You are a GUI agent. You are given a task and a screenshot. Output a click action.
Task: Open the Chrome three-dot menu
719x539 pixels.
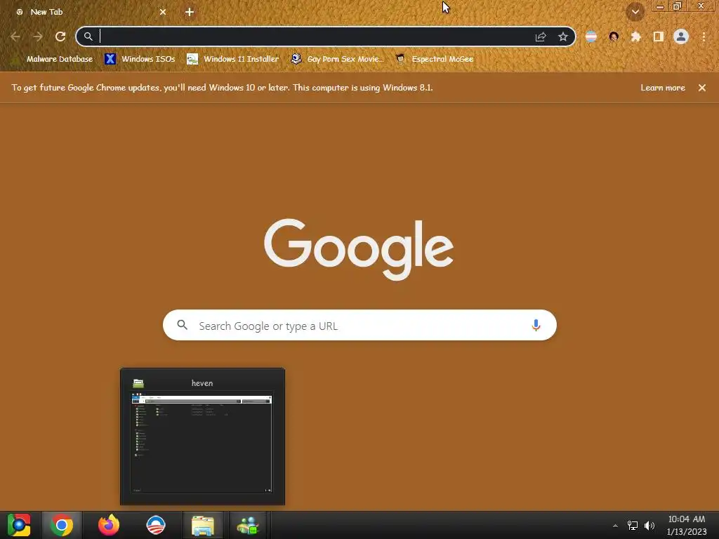[704, 36]
